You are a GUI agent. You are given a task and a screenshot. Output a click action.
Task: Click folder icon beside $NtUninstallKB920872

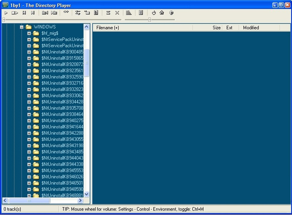pyautogui.click(x=36, y=65)
